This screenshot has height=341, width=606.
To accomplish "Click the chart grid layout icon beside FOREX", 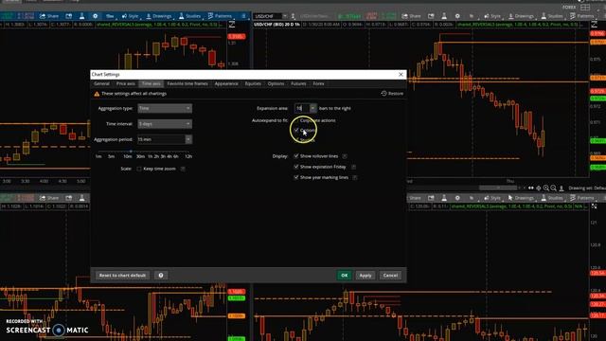I will point(585,7).
